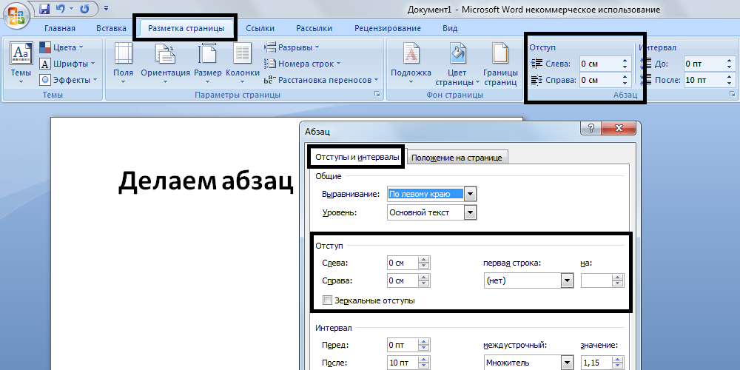
Task: Switch to the Ссылки tab
Action: point(260,28)
